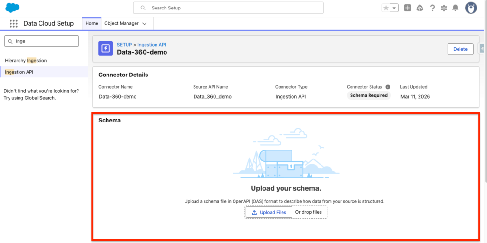The image size is (487, 243).
Task: Click Connector Status info icon
Action: click(388, 87)
